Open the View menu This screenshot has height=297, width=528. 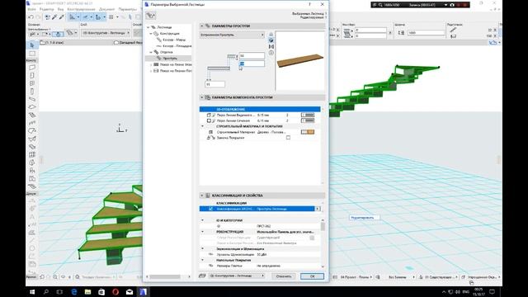(60, 9)
